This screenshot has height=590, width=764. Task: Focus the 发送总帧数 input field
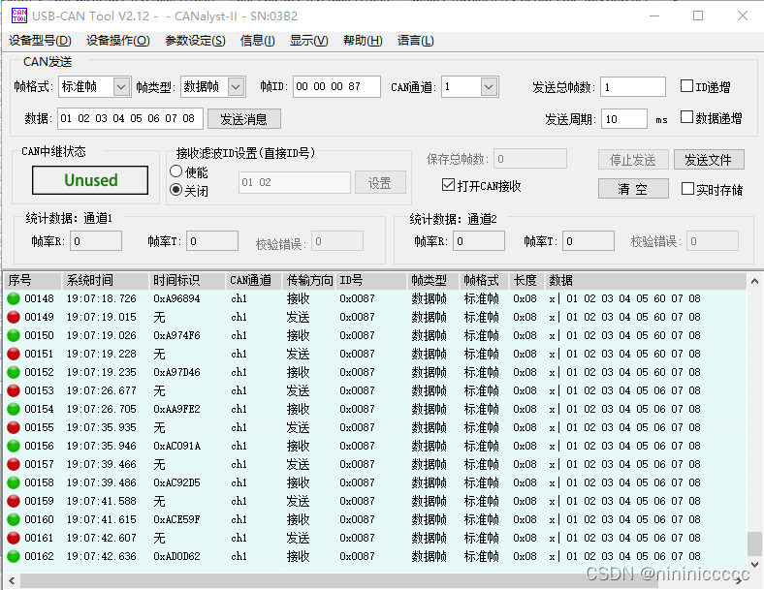pyautogui.click(x=633, y=87)
